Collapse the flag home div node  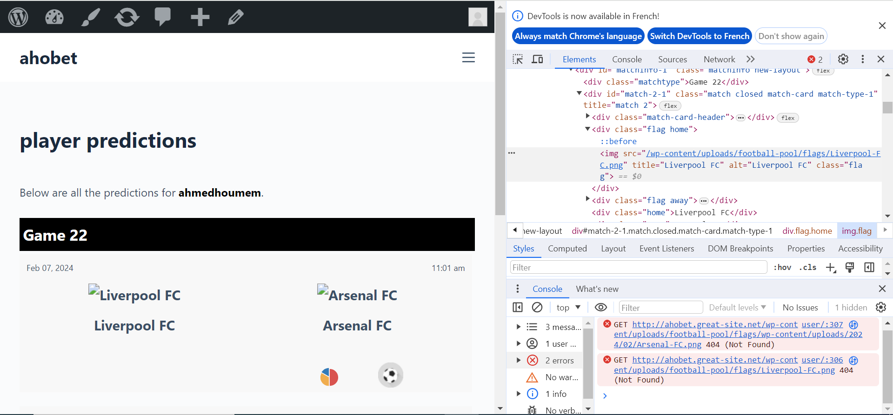587,129
